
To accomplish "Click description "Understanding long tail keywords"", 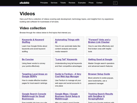I will point(68,65).
